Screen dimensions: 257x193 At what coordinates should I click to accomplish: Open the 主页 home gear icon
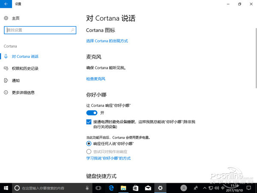6,18
